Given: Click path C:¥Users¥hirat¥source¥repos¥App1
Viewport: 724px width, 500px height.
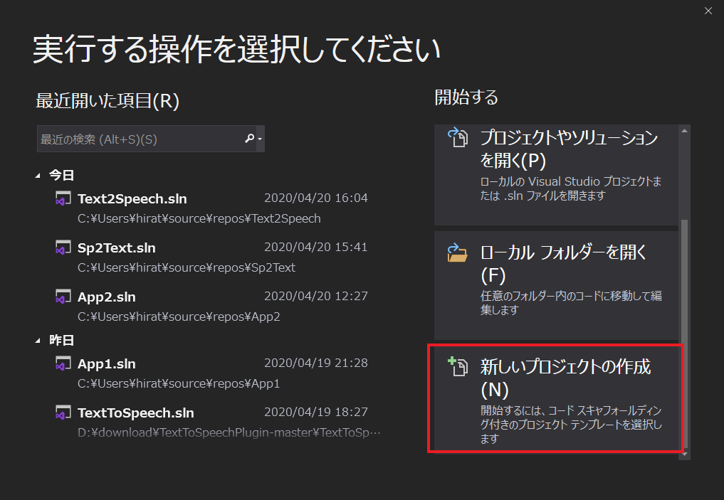Looking at the screenshot, I should 179,383.
